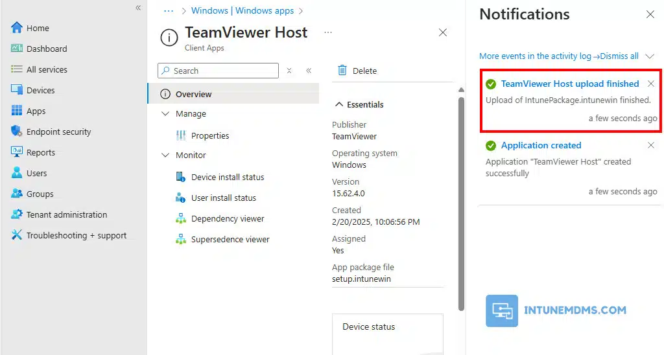Open Tenant administration gear icon
Image resolution: width=664 pixels, height=355 pixels.
pos(16,214)
